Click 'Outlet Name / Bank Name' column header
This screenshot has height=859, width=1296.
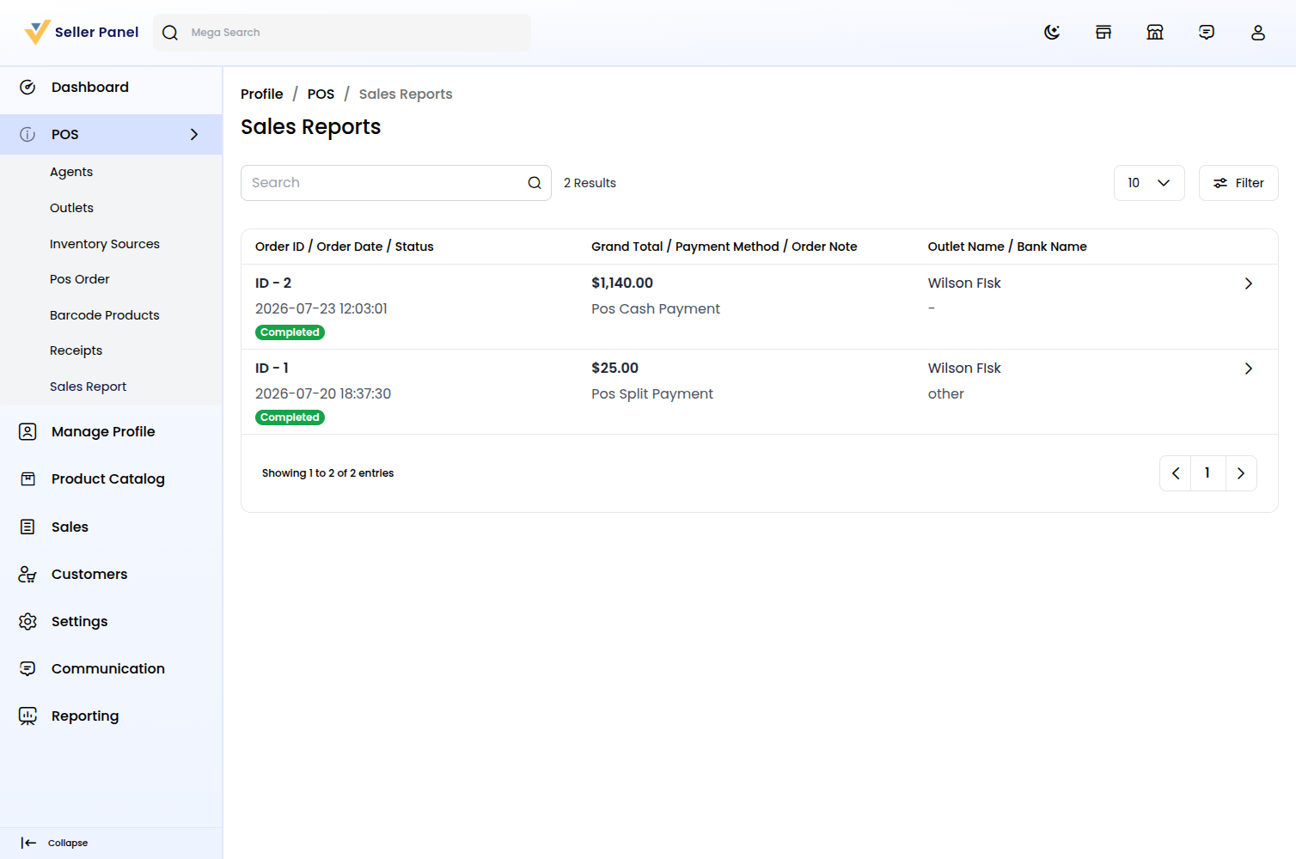pos(1007,247)
